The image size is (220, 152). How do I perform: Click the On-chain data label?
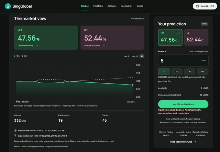(138, 19)
